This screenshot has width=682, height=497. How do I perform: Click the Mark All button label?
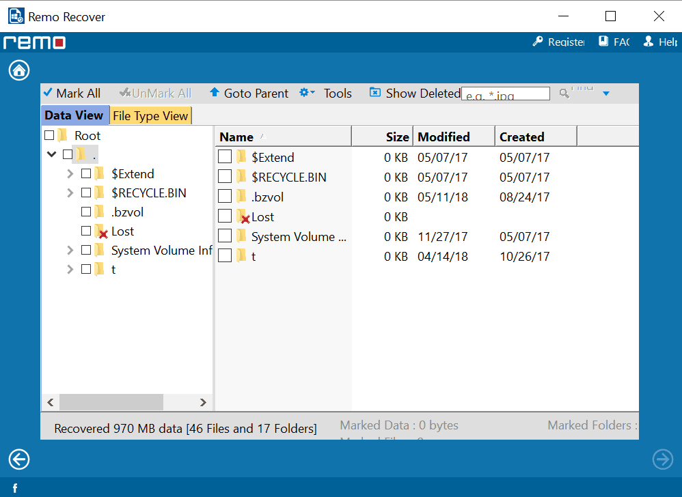click(x=79, y=94)
